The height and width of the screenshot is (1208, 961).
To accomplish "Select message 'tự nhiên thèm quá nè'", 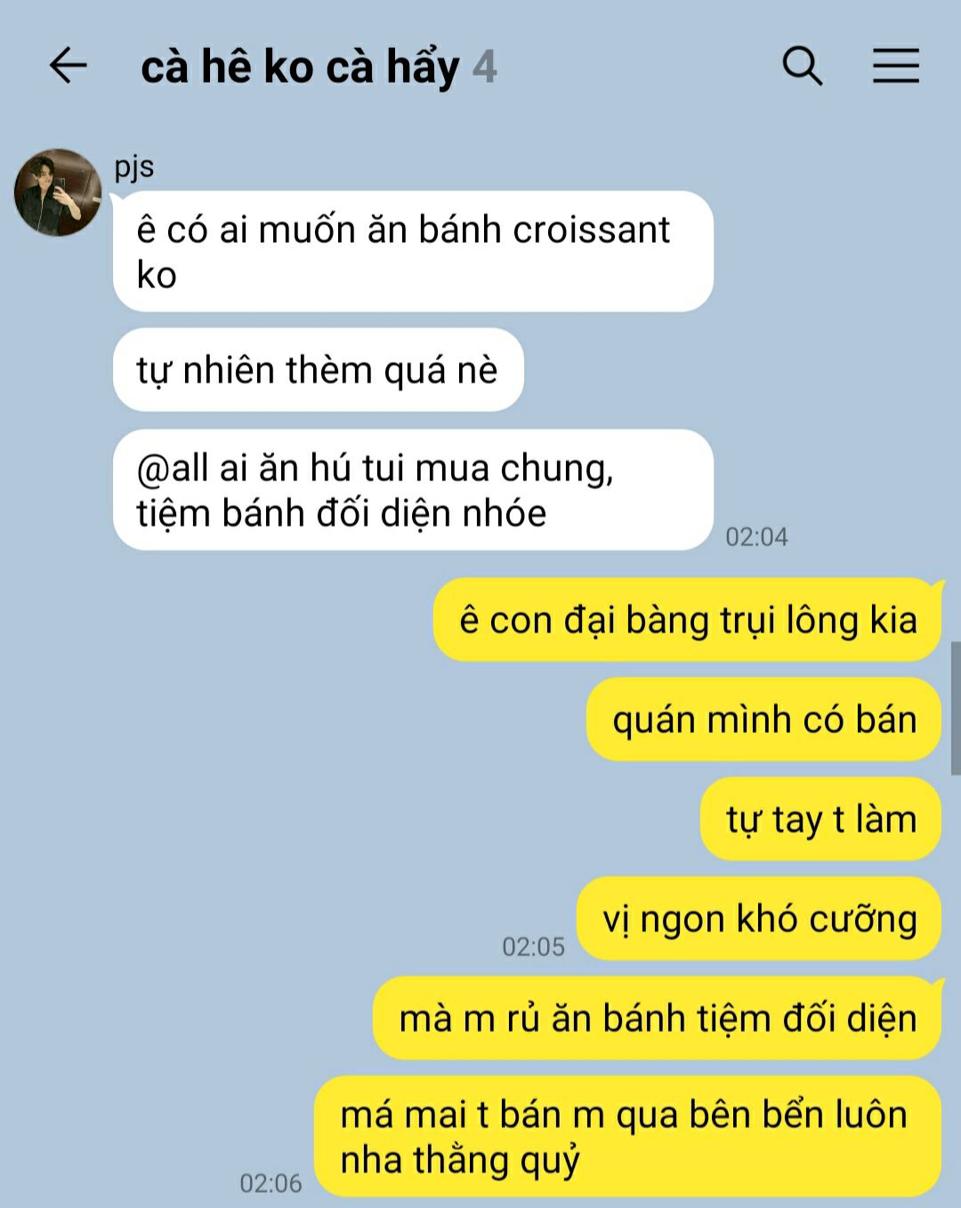I will pyautogui.click(x=319, y=370).
